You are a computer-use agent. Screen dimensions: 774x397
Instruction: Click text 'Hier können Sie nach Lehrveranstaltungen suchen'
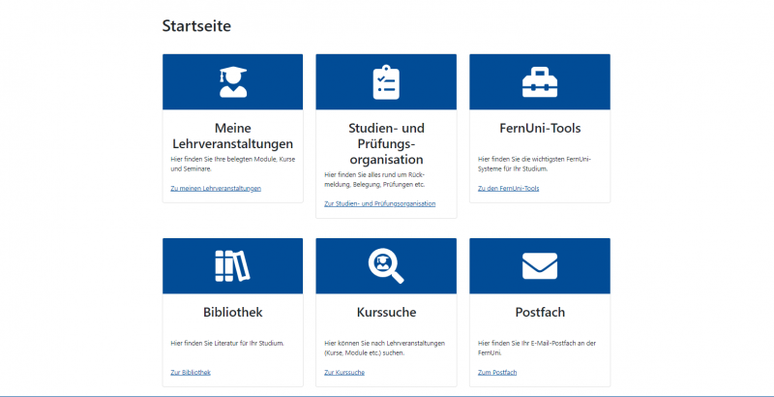[x=384, y=349]
